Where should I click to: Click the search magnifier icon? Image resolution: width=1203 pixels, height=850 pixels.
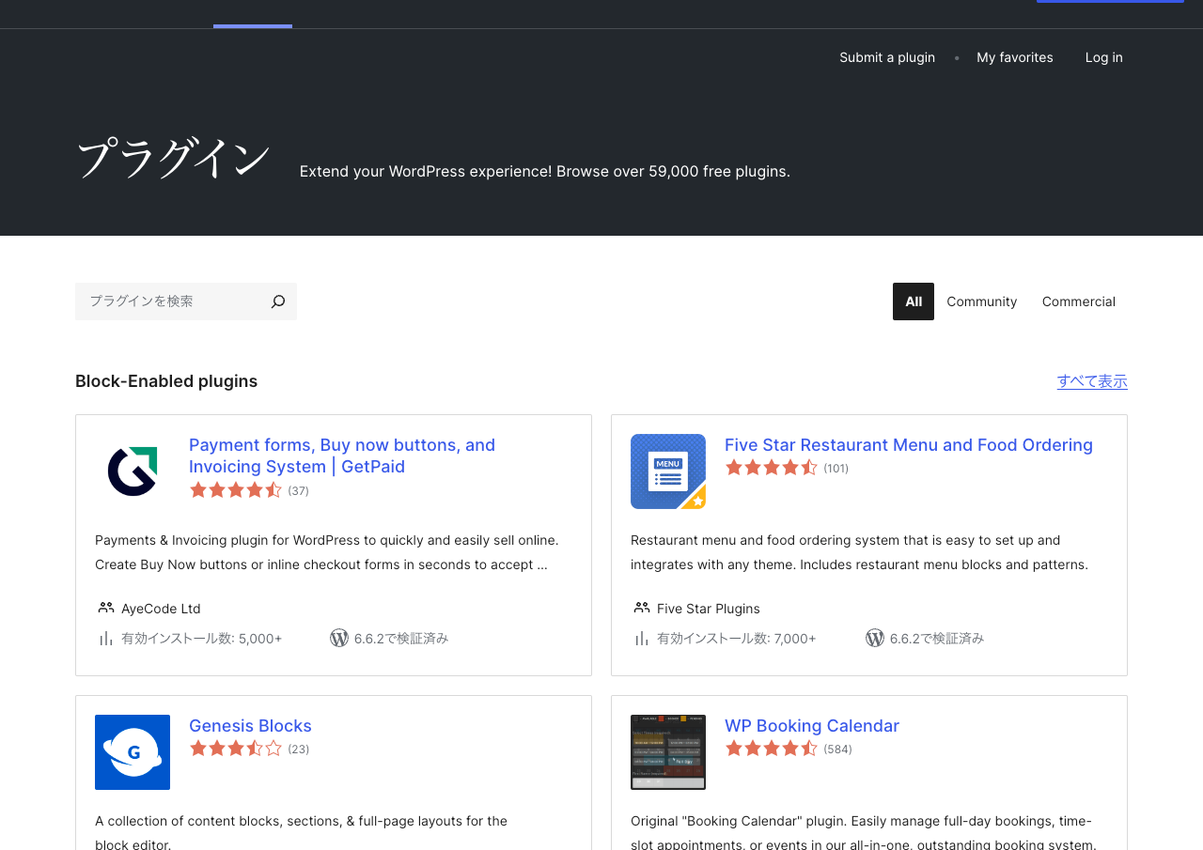click(x=278, y=301)
